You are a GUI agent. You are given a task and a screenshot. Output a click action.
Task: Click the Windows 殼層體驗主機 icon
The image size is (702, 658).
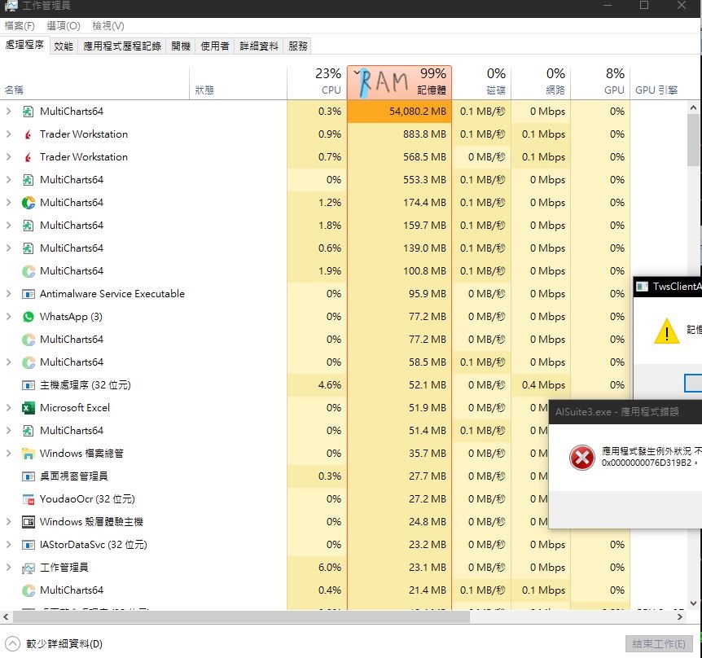(29, 522)
